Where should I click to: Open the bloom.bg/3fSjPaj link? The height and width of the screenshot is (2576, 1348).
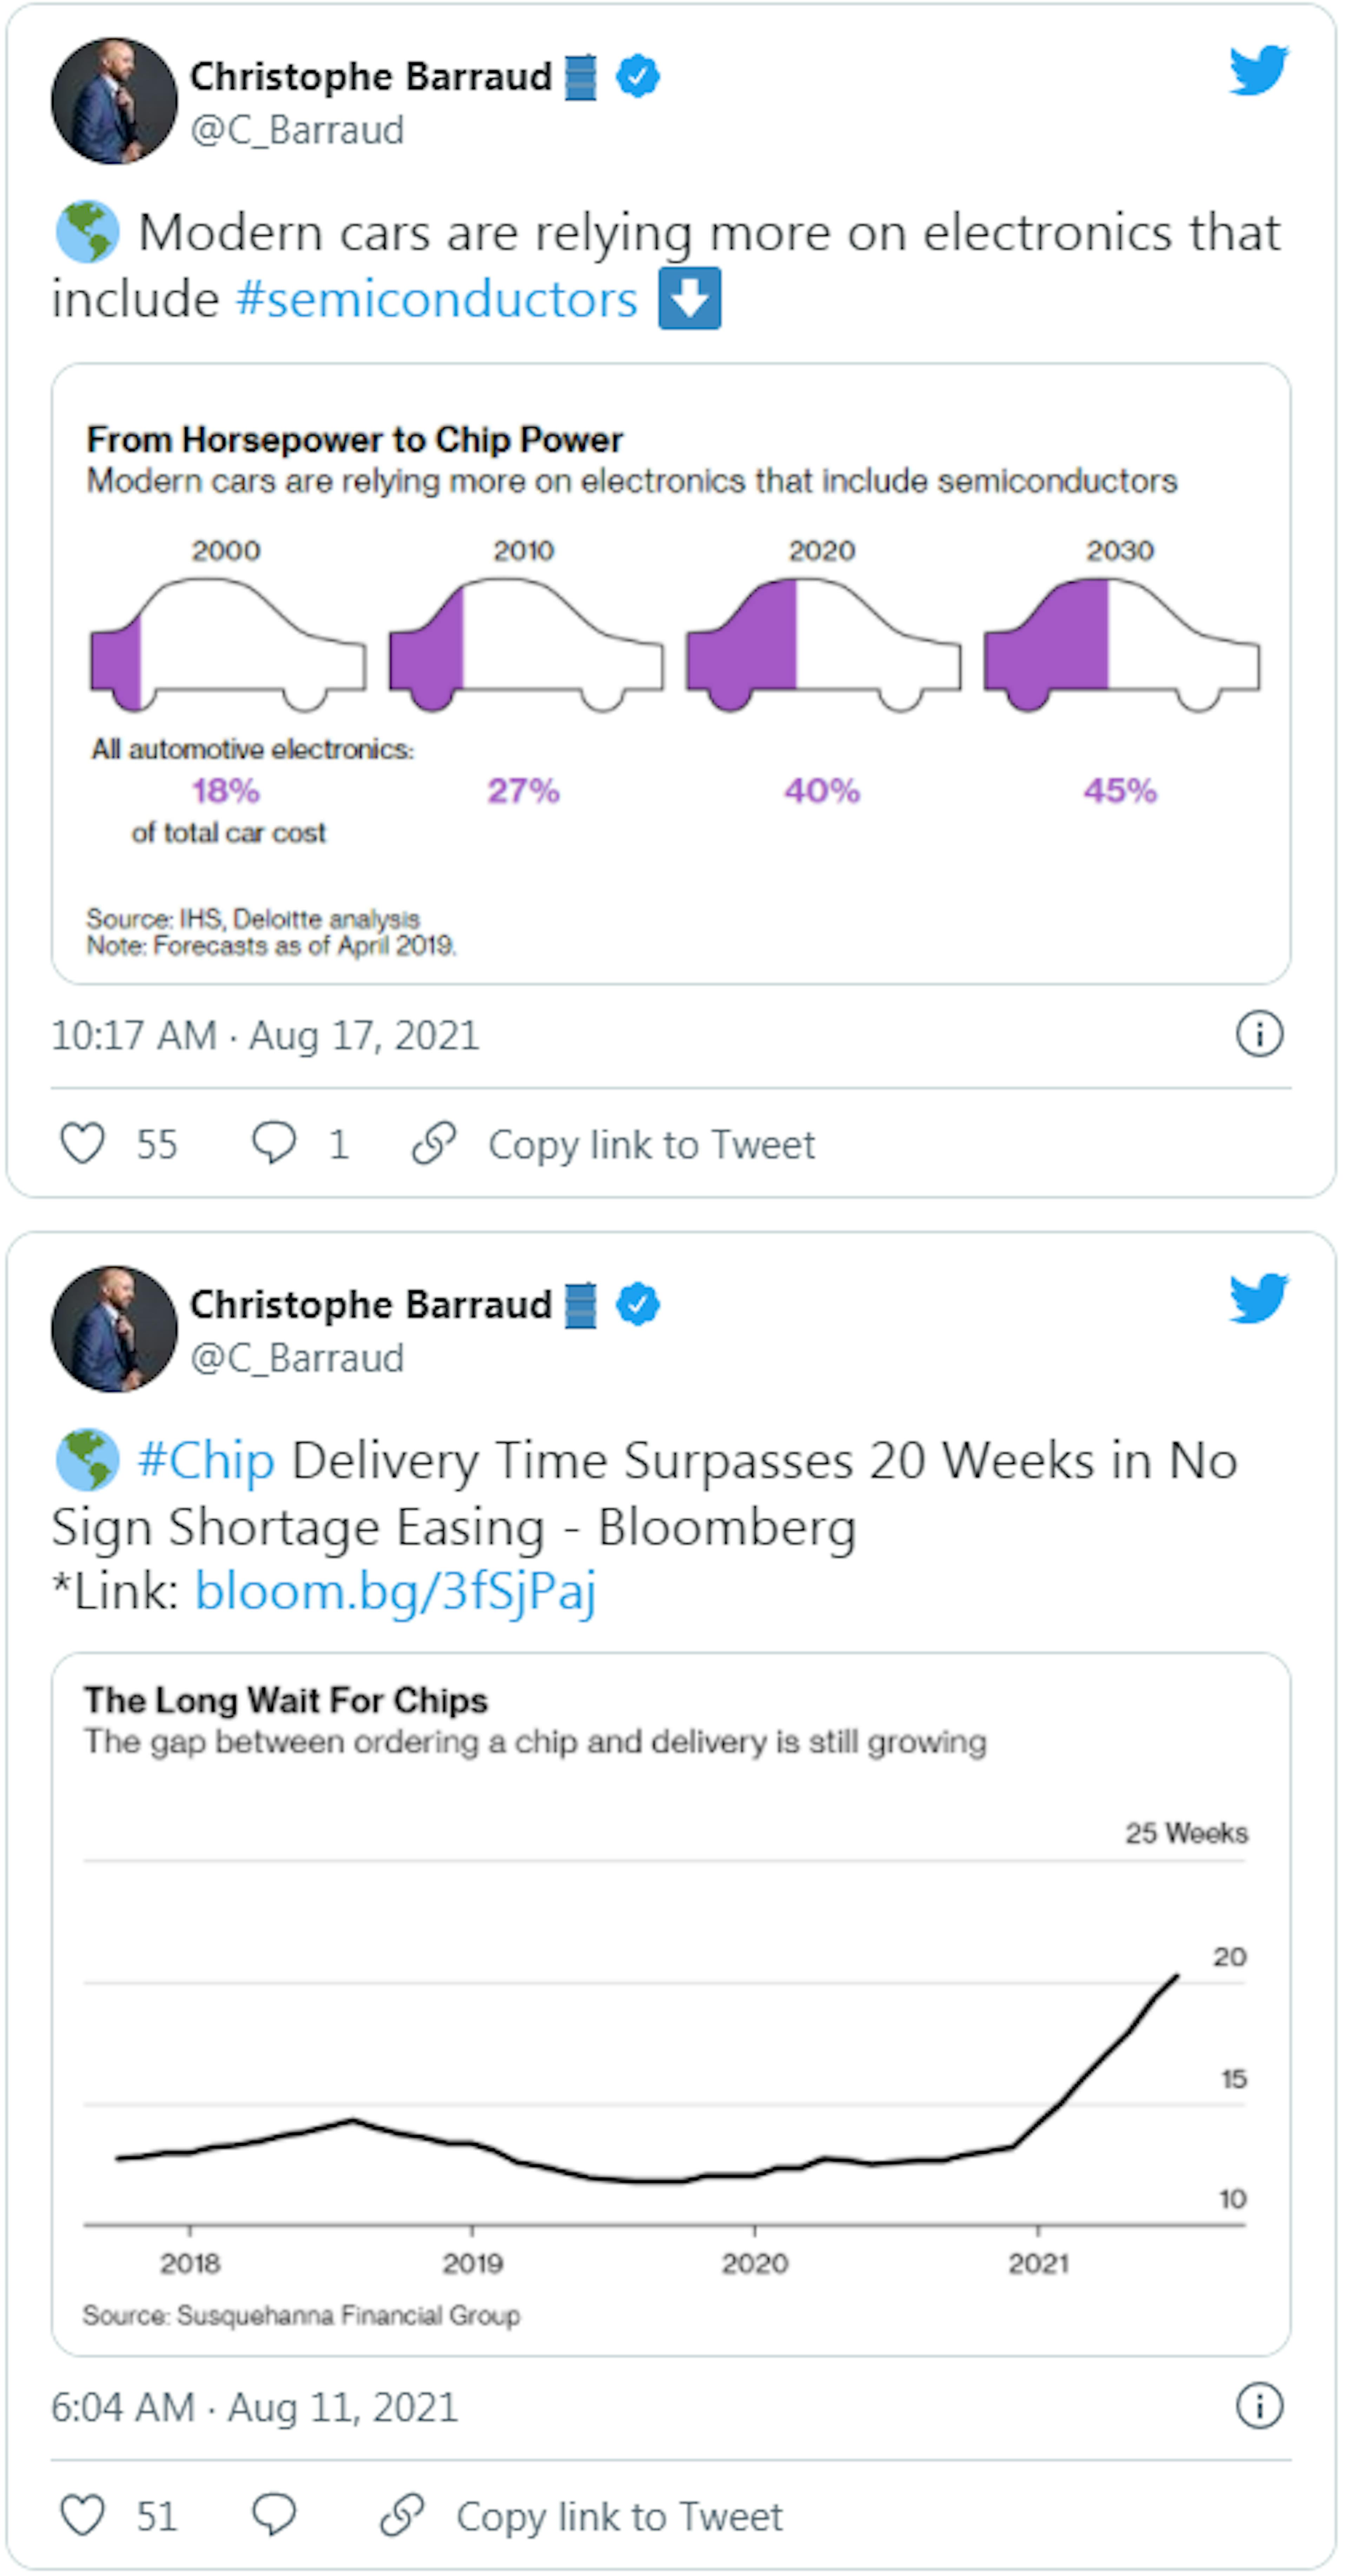395,1590
